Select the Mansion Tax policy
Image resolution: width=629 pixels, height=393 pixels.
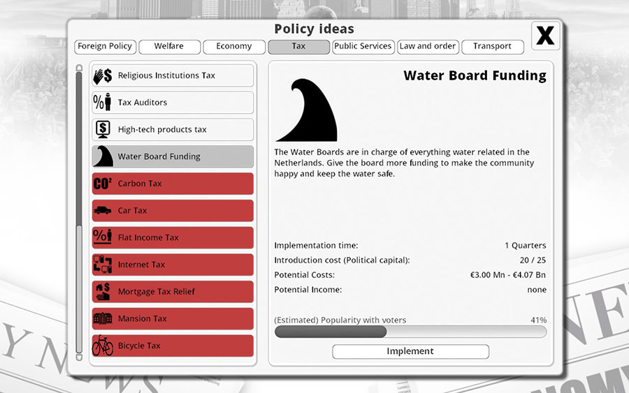click(x=173, y=318)
